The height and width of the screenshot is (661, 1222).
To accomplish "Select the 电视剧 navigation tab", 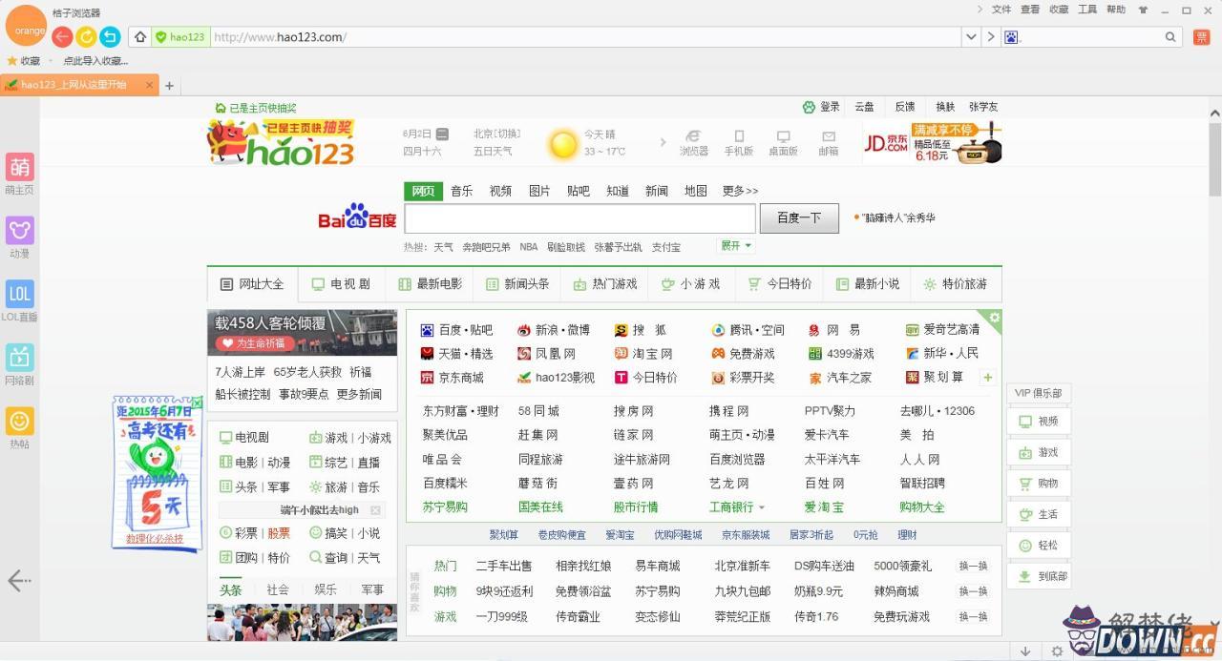I will click(342, 284).
